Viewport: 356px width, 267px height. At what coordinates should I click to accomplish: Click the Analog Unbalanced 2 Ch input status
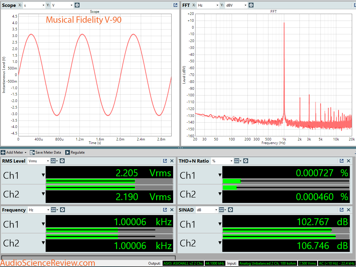(268, 263)
